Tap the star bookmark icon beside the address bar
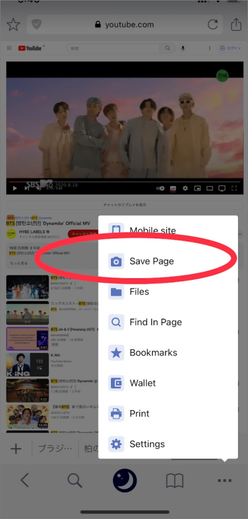 click(13, 25)
